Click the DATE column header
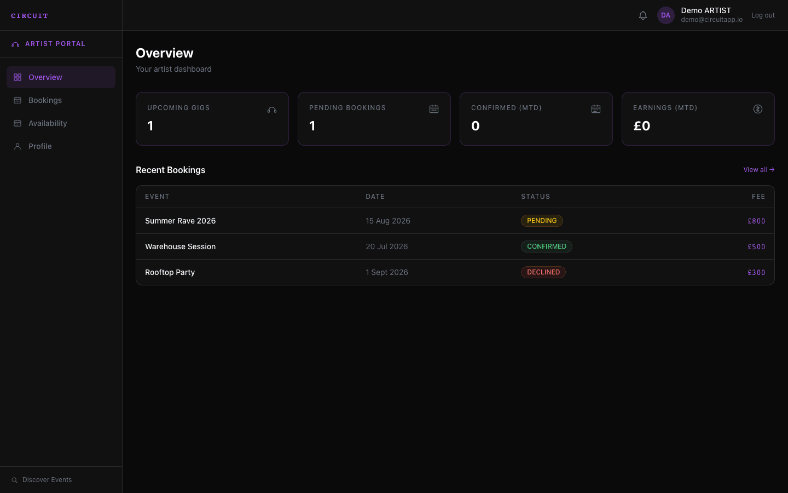788x493 pixels. (x=375, y=197)
